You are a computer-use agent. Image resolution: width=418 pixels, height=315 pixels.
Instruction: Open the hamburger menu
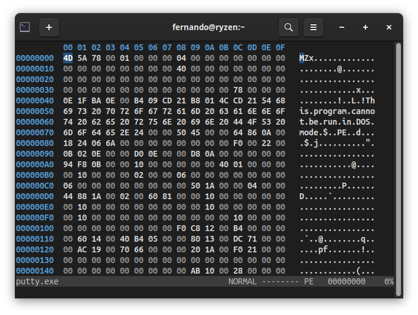tap(314, 27)
